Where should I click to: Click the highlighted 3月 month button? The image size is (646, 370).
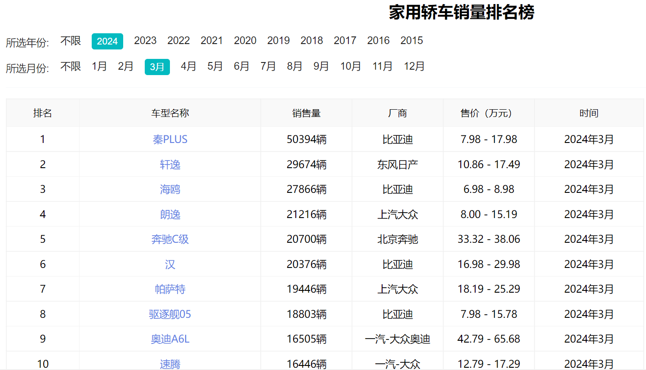point(157,67)
